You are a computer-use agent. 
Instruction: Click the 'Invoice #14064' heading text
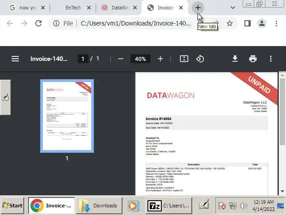(158, 119)
